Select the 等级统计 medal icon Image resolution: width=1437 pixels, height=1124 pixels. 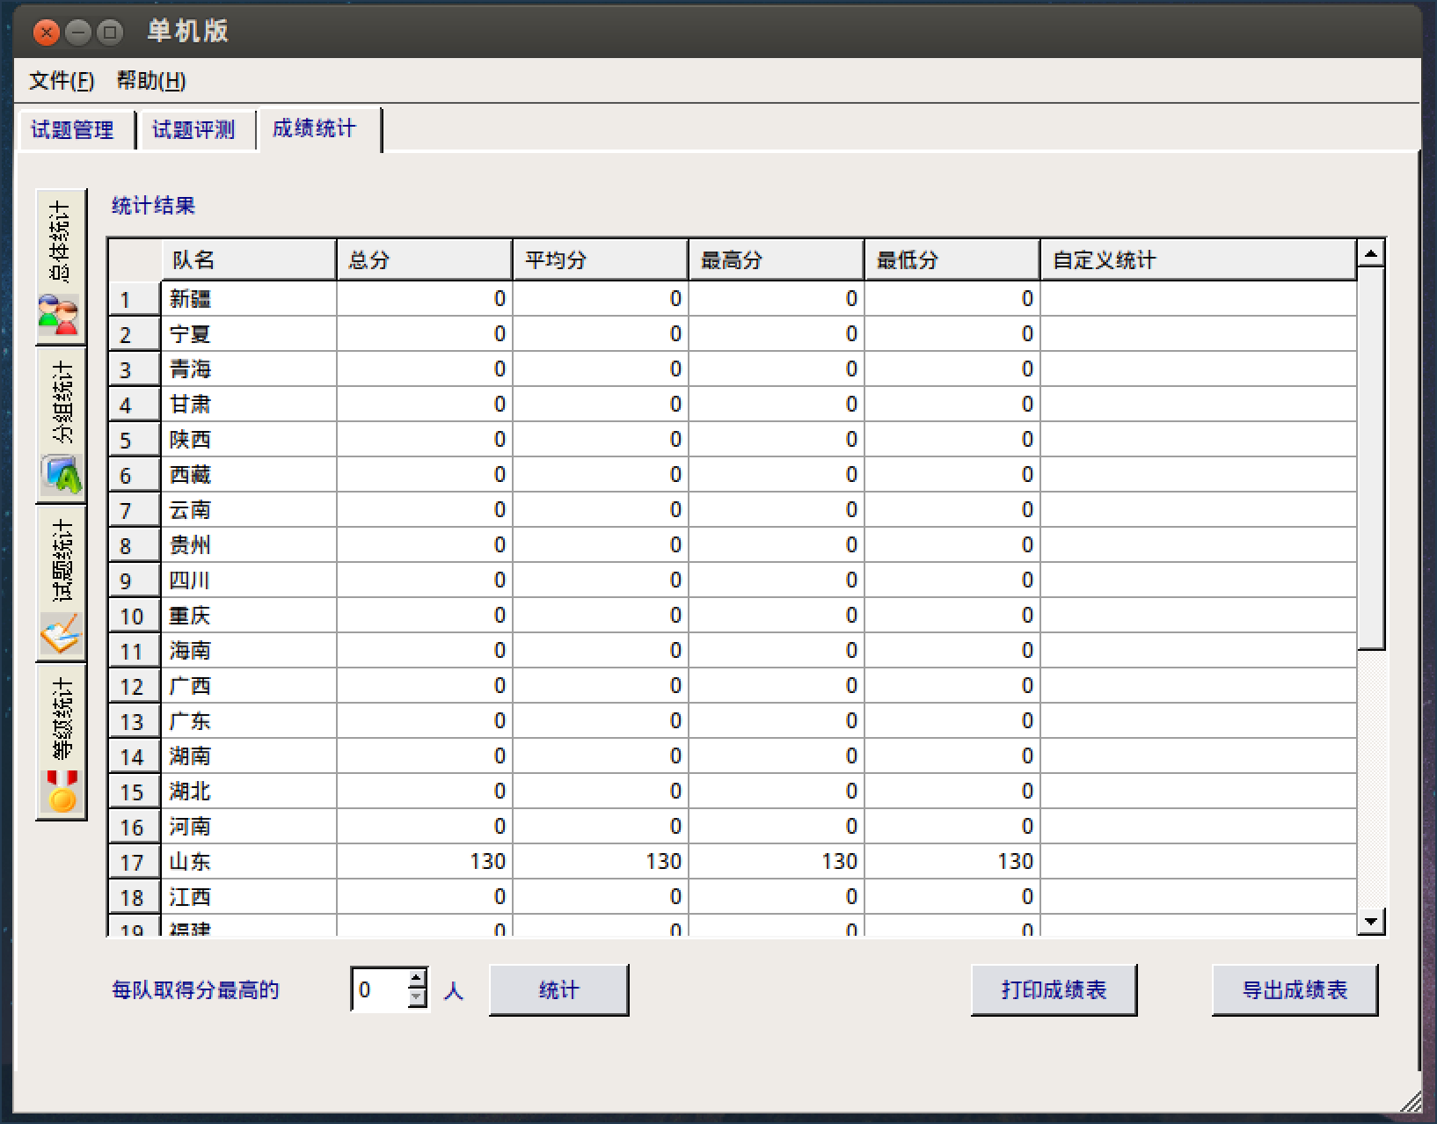click(61, 792)
